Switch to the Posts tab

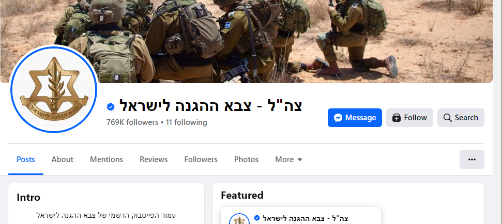pyautogui.click(x=26, y=159)
